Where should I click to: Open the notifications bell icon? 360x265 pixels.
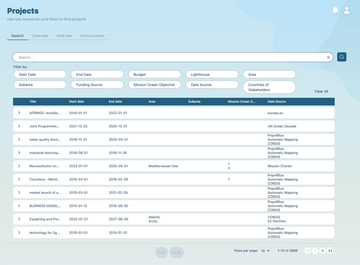click(335, 10)
